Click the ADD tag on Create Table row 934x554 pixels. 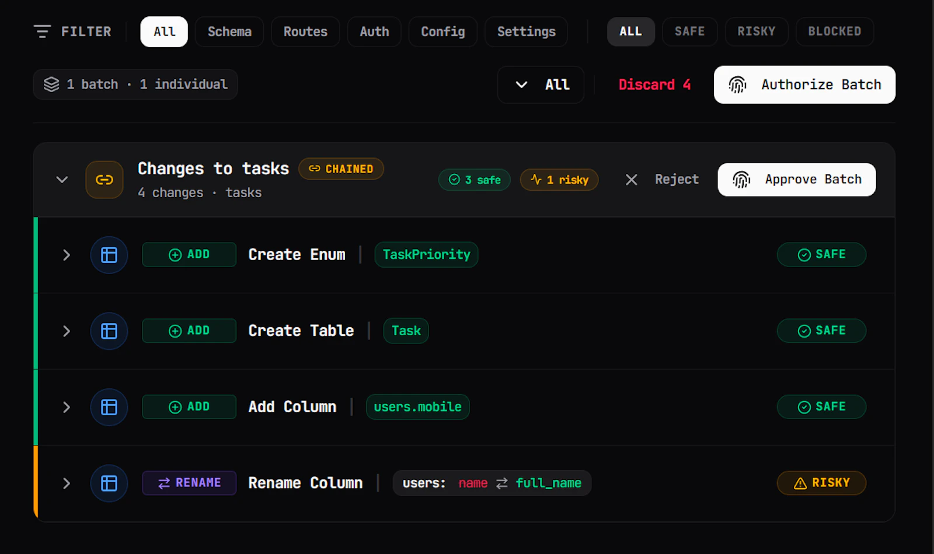click(x=189, y=331)
